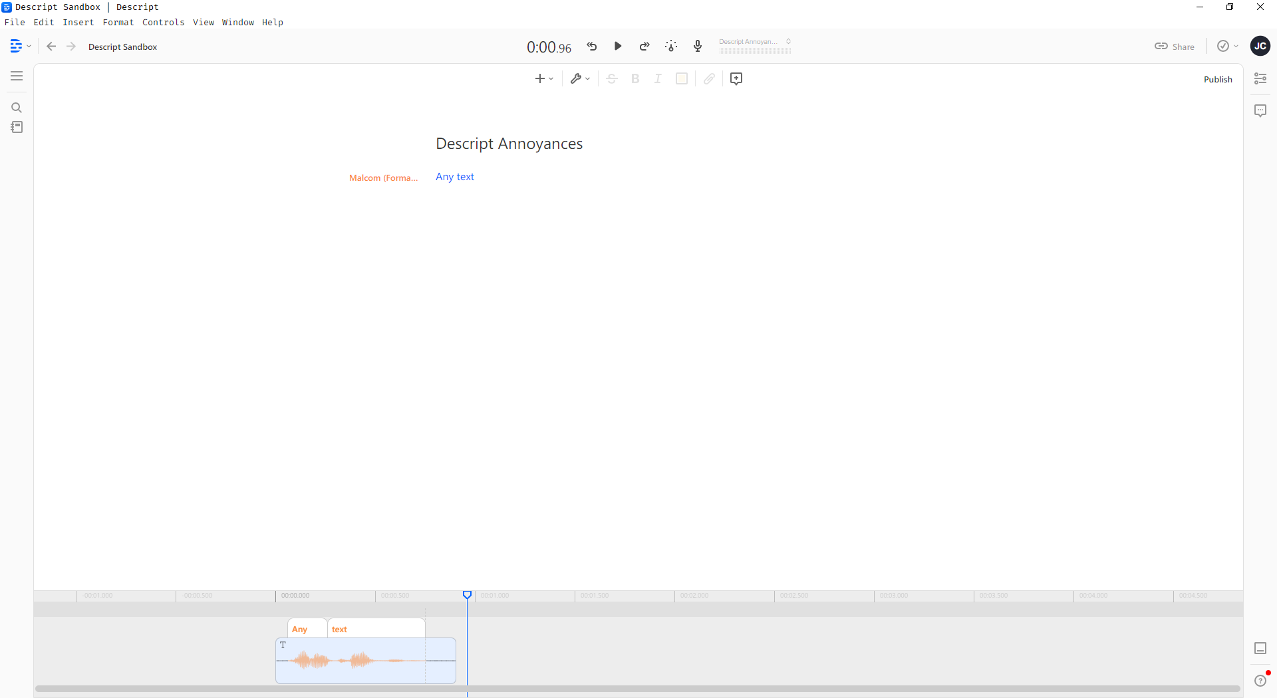Click the T text icon on clip
This screenshot has width=1277, height=698.
[x=283, y=645]
